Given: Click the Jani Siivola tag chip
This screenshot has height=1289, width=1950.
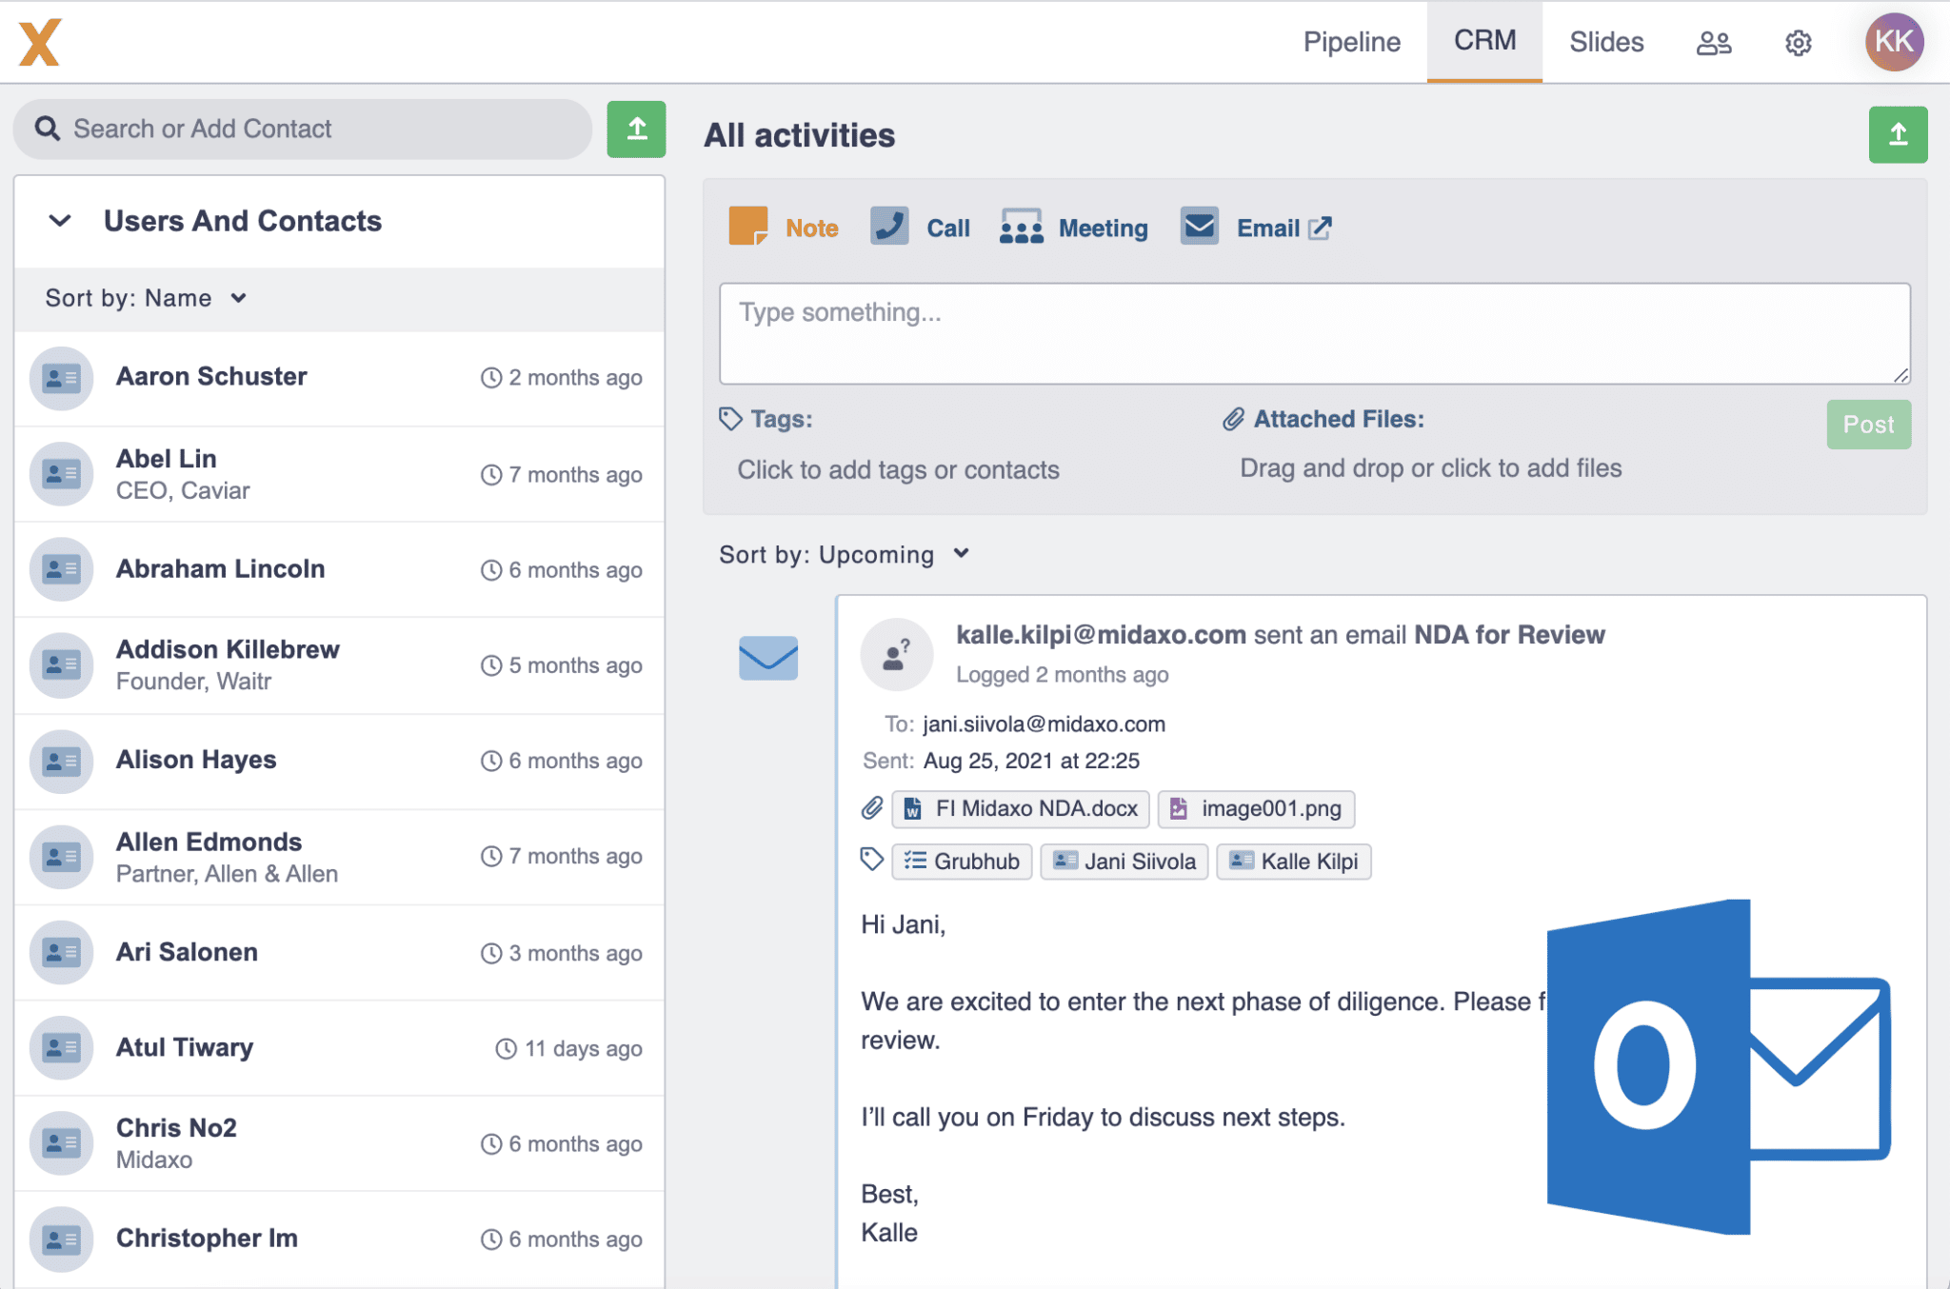Looking at the screenshot, I should 1124,862.
